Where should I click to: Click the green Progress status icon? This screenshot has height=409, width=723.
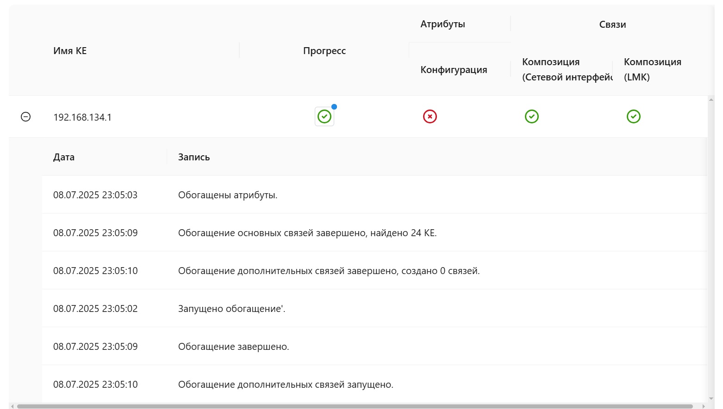(x=324, y=116)
